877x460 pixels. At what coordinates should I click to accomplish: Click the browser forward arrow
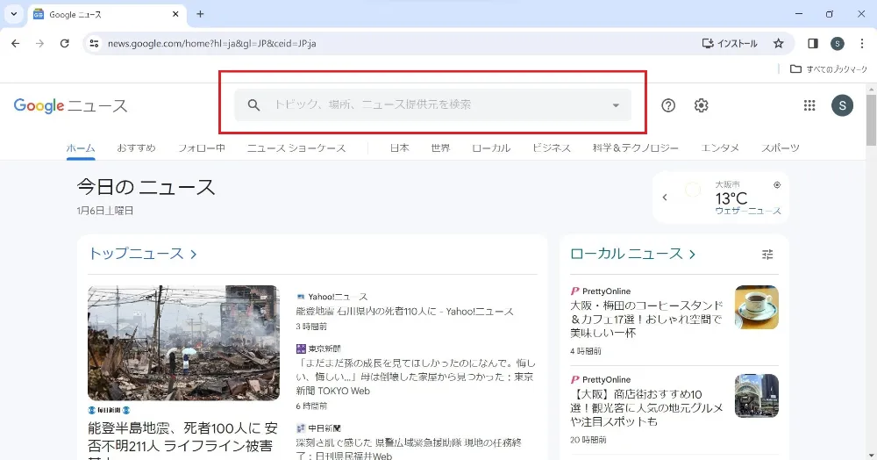pos(39,43)
